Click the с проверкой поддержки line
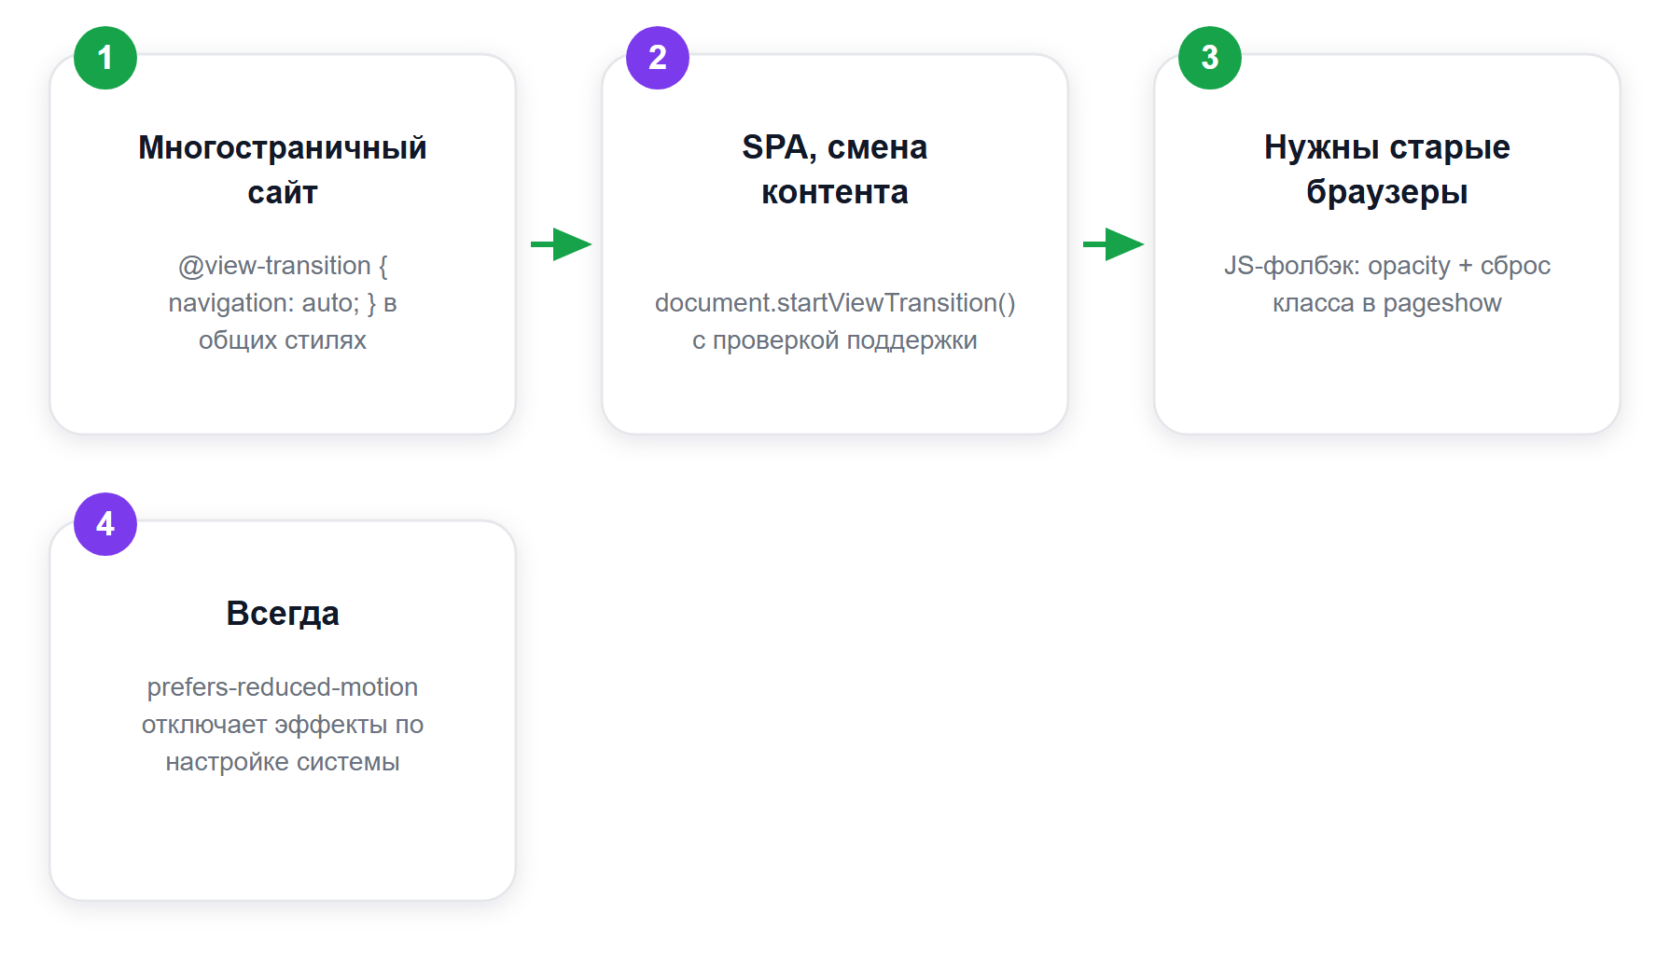 coord(835,340)
